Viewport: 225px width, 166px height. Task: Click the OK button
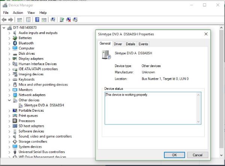174,155
